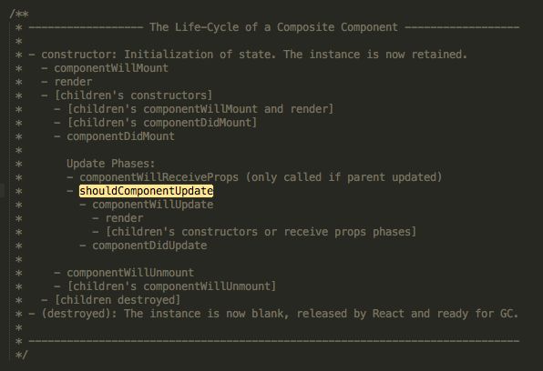
Task: Click the closing '*/' comment marker
Action: pos(22,355)
